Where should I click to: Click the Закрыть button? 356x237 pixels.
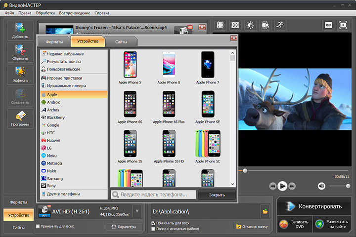[x=217, y=195]
